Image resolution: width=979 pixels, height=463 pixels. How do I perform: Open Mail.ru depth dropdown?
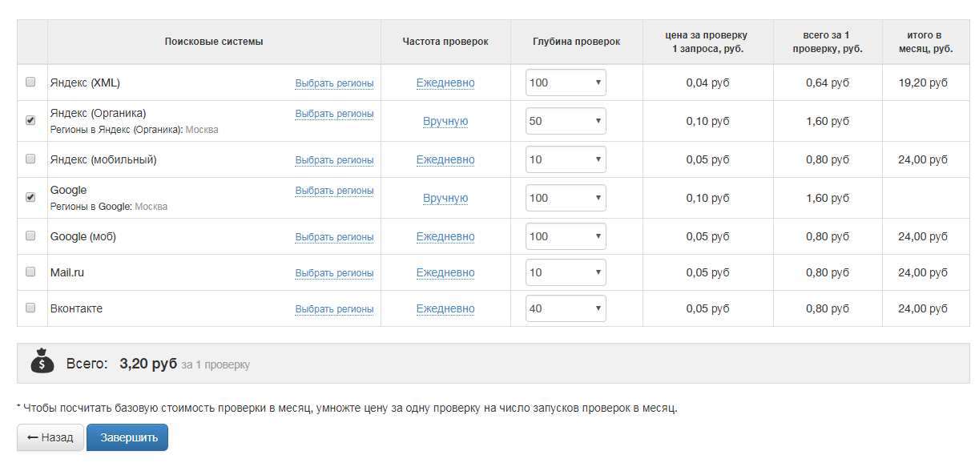(x=566, y=272)
